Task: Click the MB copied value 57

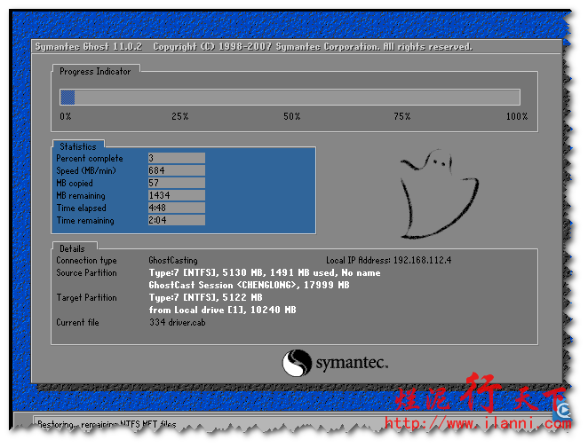Action: [177, 183]
